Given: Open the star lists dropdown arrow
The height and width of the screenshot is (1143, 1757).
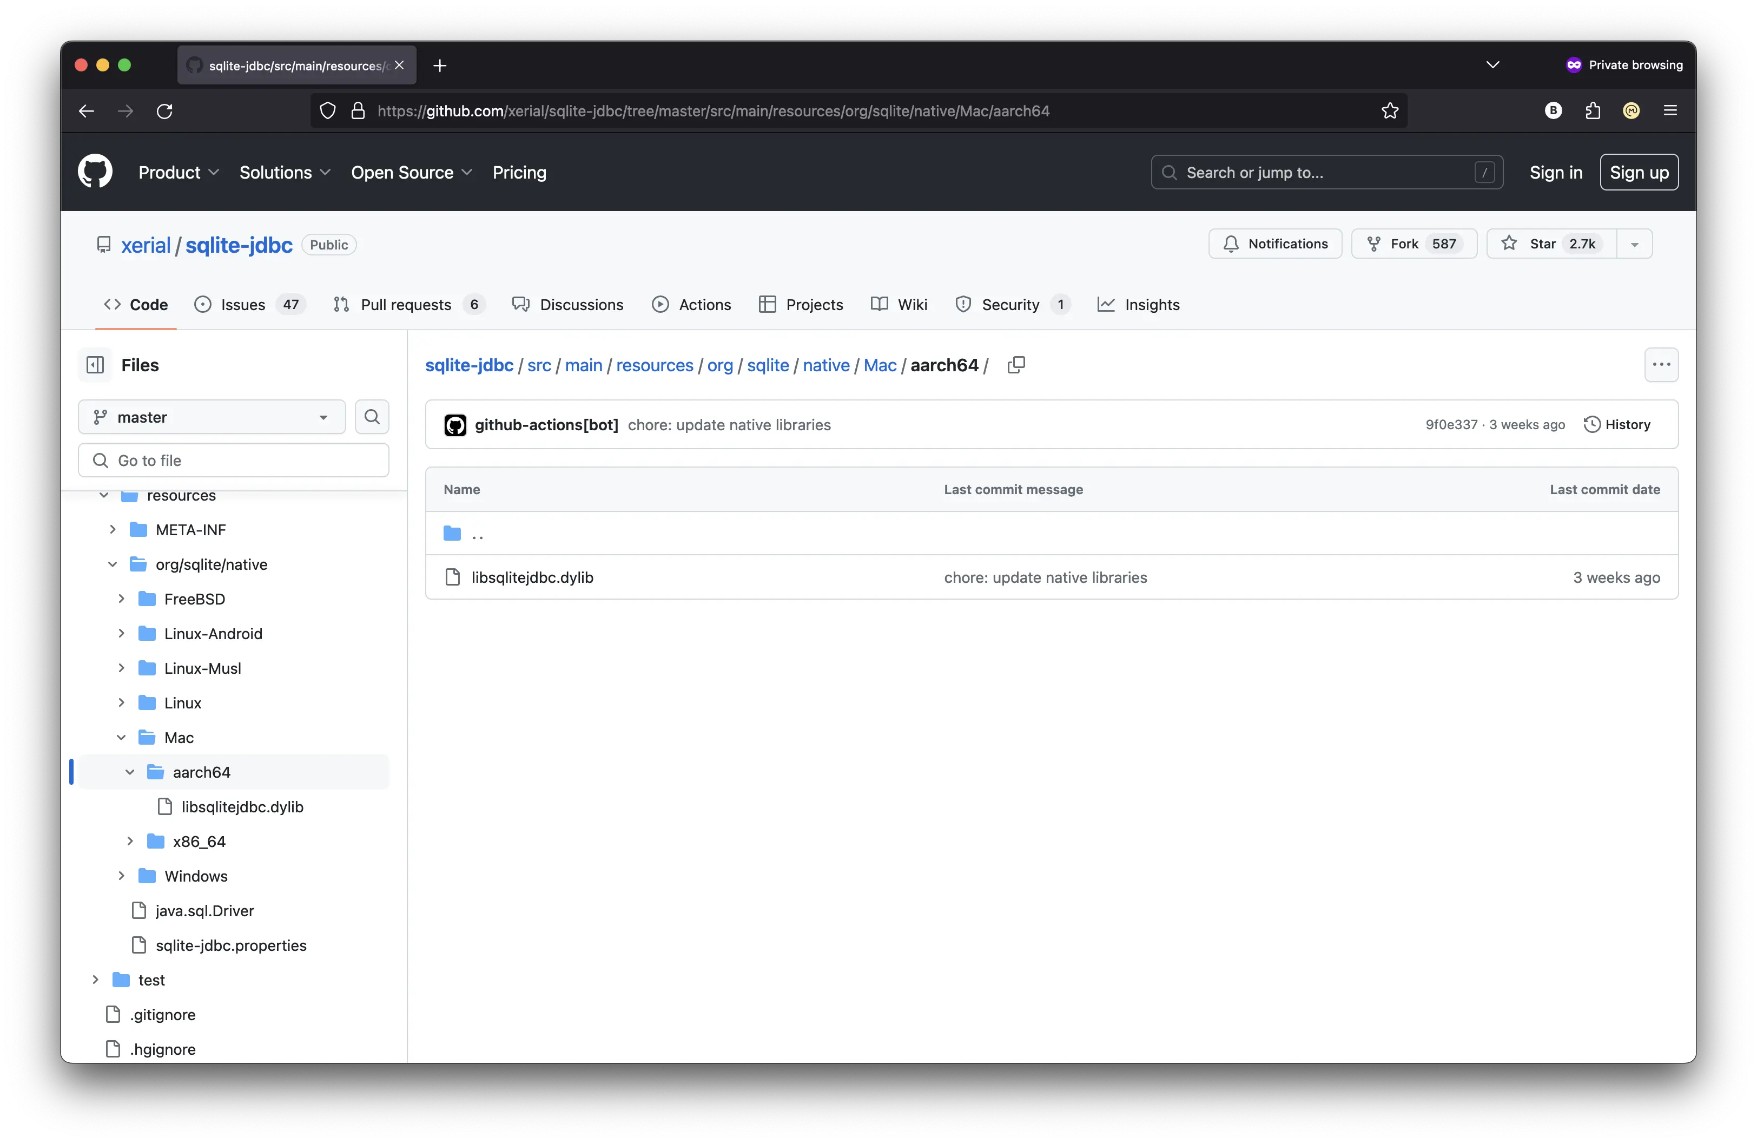Looking at the screenshot, I should click(1634, 245).
